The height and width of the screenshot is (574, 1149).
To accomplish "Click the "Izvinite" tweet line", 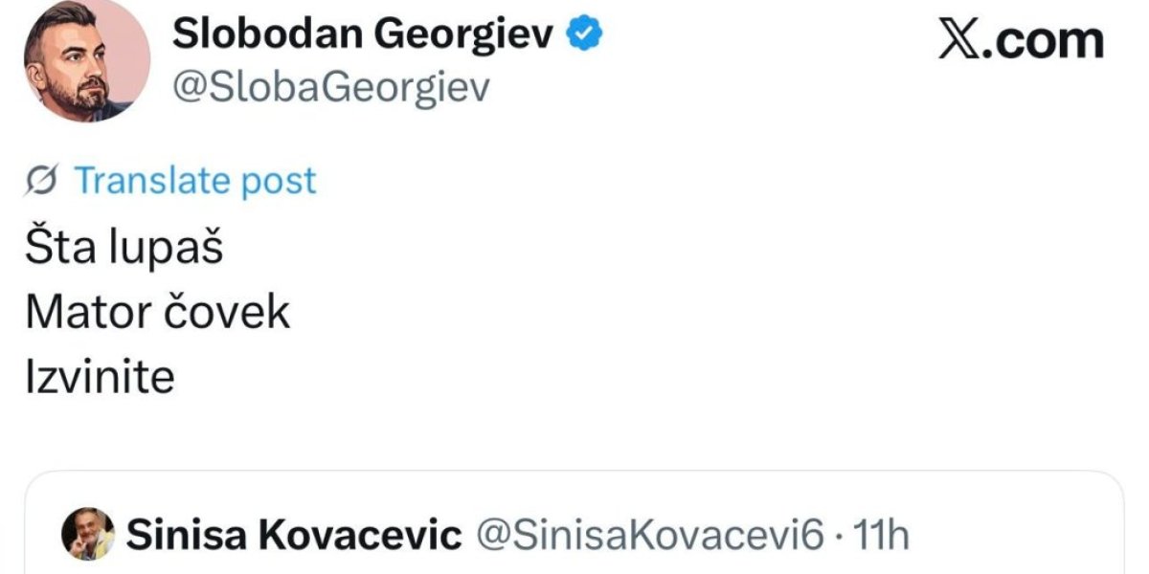I will tap(101, 377).
